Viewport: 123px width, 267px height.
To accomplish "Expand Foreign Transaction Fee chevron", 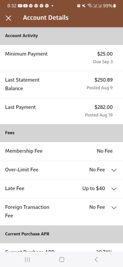I will [x=114, y=207].
